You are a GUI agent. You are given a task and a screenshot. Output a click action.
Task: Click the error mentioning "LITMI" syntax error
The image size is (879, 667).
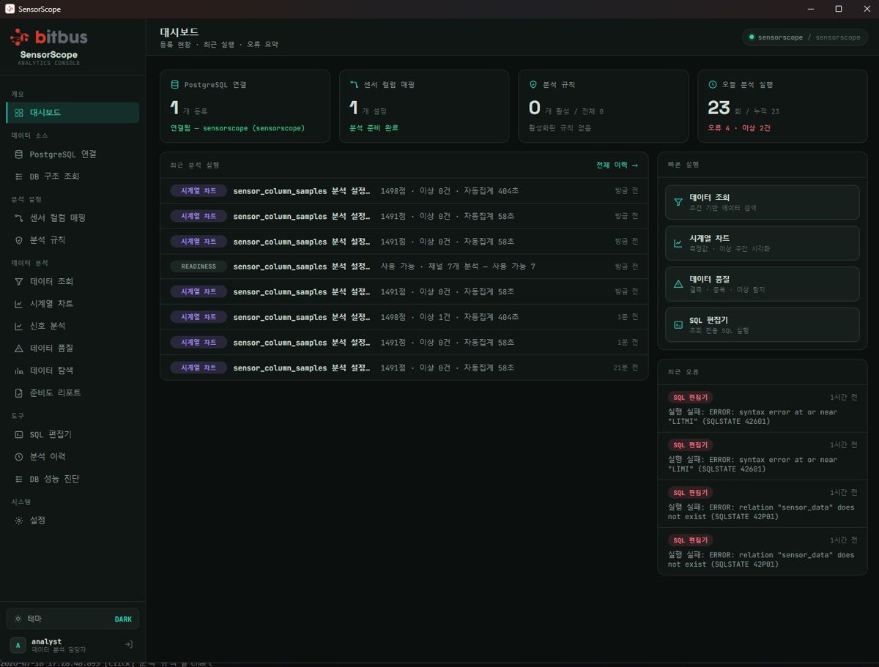762,409
